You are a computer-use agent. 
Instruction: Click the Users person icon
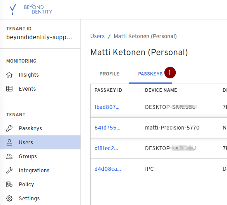[9, 142]
